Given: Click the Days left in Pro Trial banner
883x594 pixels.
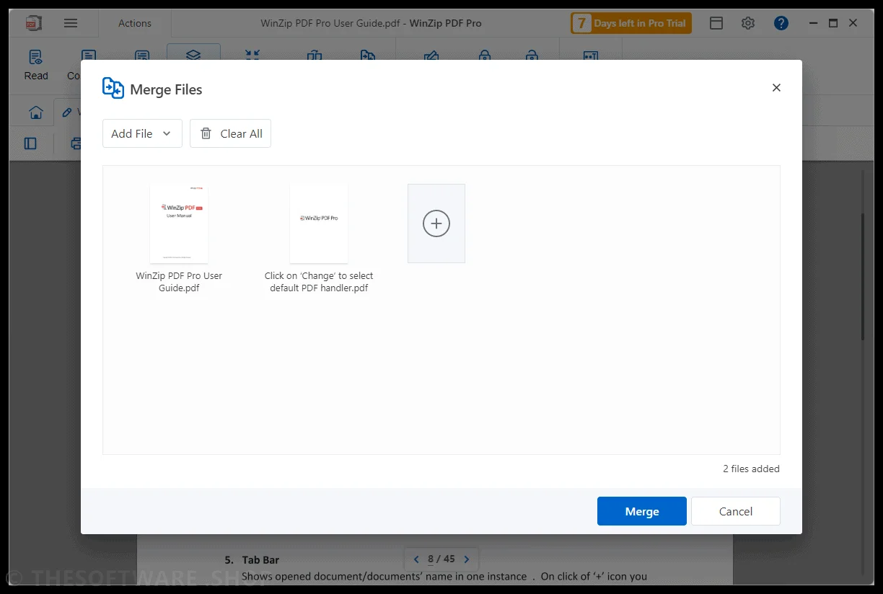Looking at the screenshot, I should coord(631,23).
